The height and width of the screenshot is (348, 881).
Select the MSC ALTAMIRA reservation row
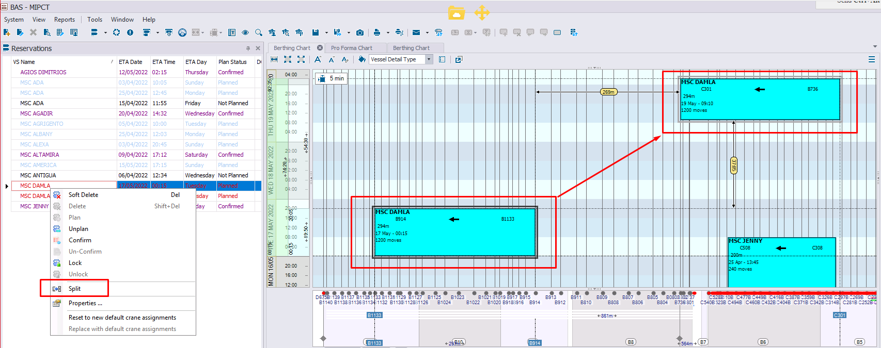136,155
